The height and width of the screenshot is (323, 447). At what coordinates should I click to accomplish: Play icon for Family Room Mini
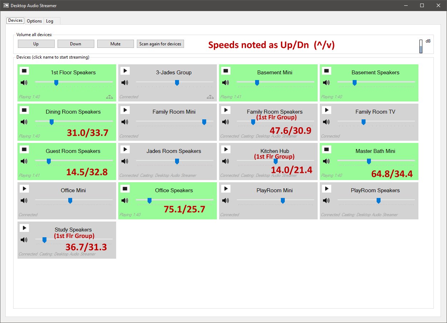[x=125, y=110]
